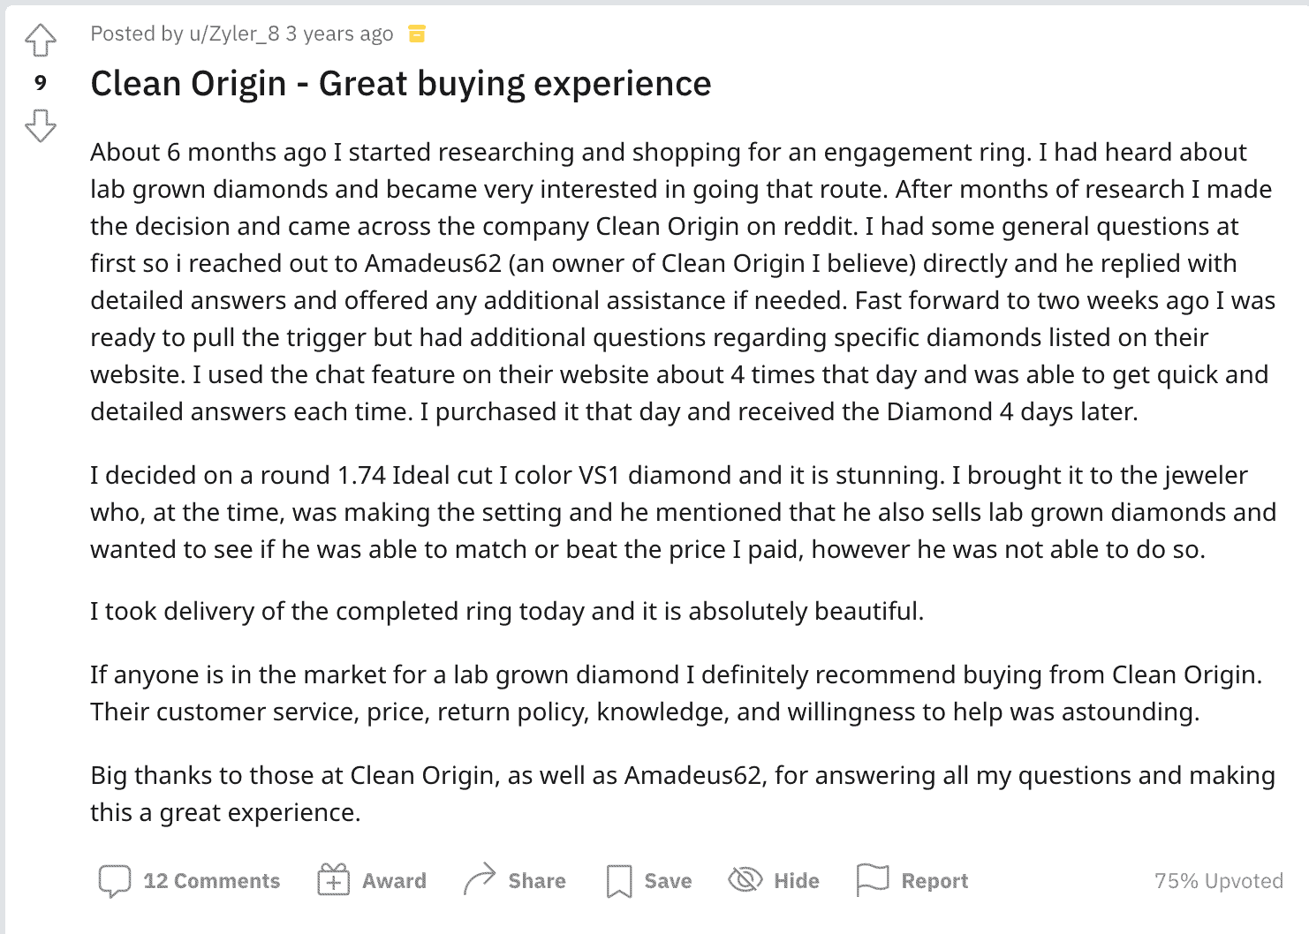Click the 3 years ago timestamp
This screenshot has width=1309, height=934.
[x=343, y=33]
